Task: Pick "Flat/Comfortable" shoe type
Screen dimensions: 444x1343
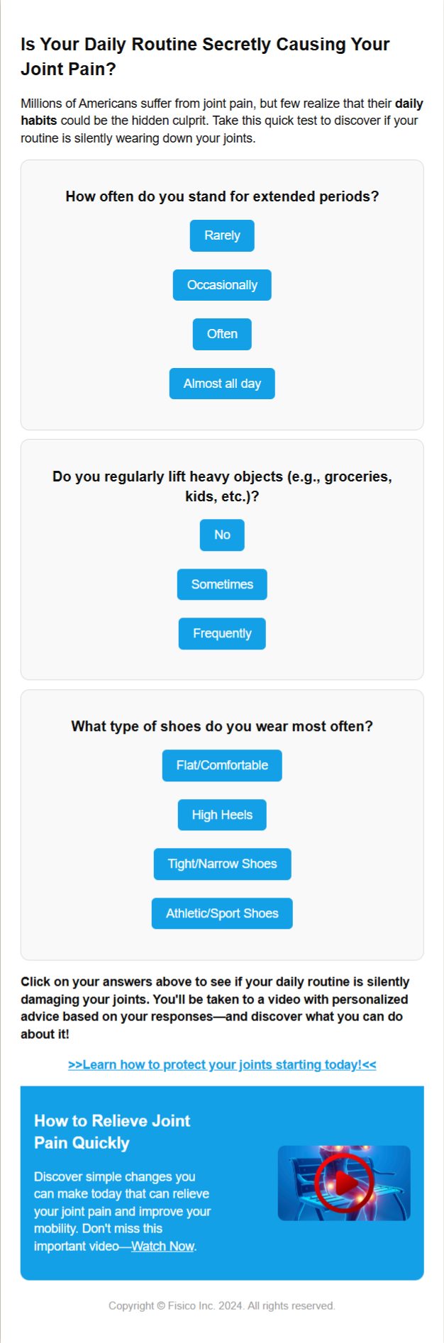Action: pos(222,765)
